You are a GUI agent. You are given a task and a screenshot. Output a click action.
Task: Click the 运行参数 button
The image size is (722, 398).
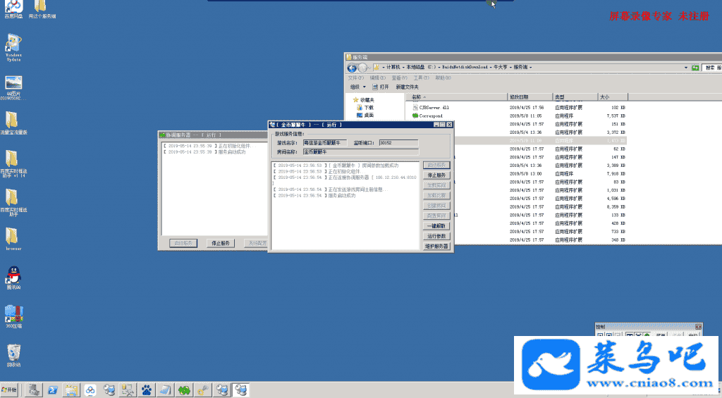pyautogui.click(x=436, y=236)
